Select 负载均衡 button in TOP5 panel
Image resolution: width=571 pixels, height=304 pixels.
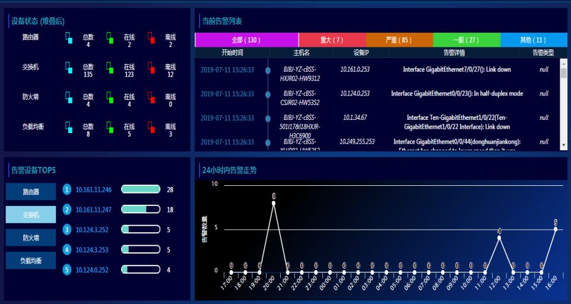coord(31,261)
